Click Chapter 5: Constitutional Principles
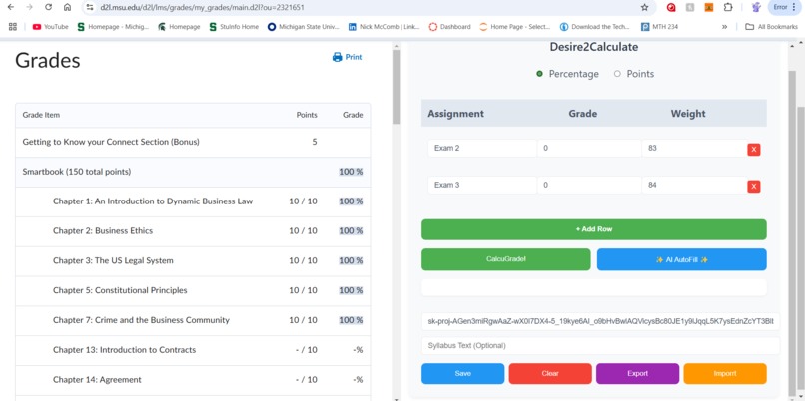The image size is (805, 401). pyautogui.click(x=120, y=290)
